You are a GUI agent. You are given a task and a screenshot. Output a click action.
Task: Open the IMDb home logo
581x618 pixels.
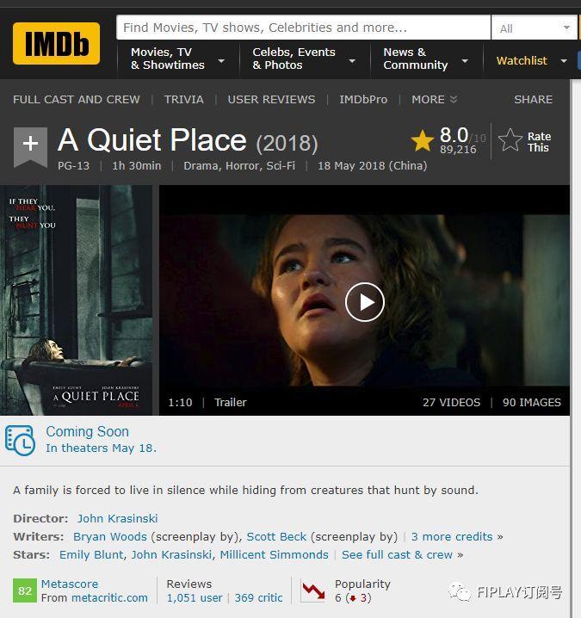click(56, 43)
